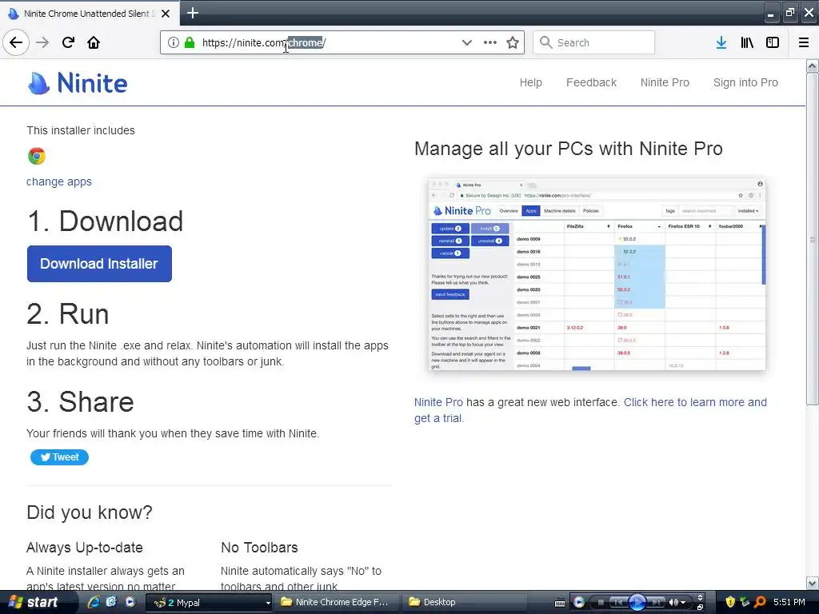Screen dimensions: 819x614
Task: Restore the media player from the taskbar
Action: pos(701,607)
